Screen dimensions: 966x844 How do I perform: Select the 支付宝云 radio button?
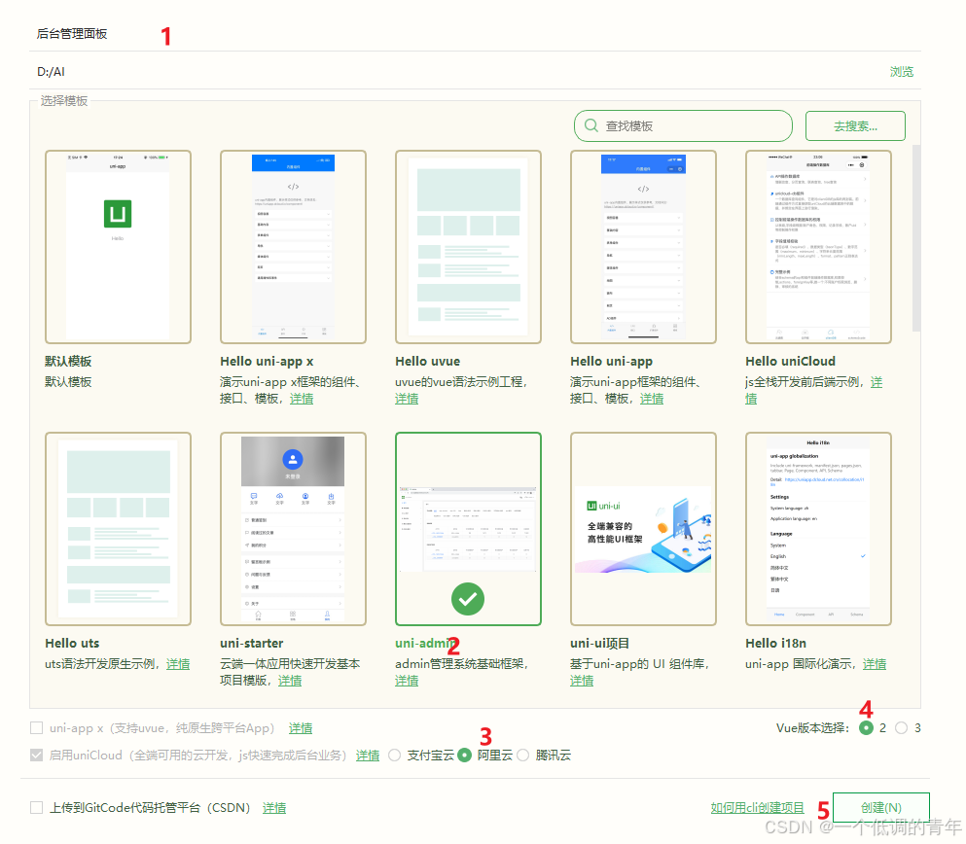[394, 755]
